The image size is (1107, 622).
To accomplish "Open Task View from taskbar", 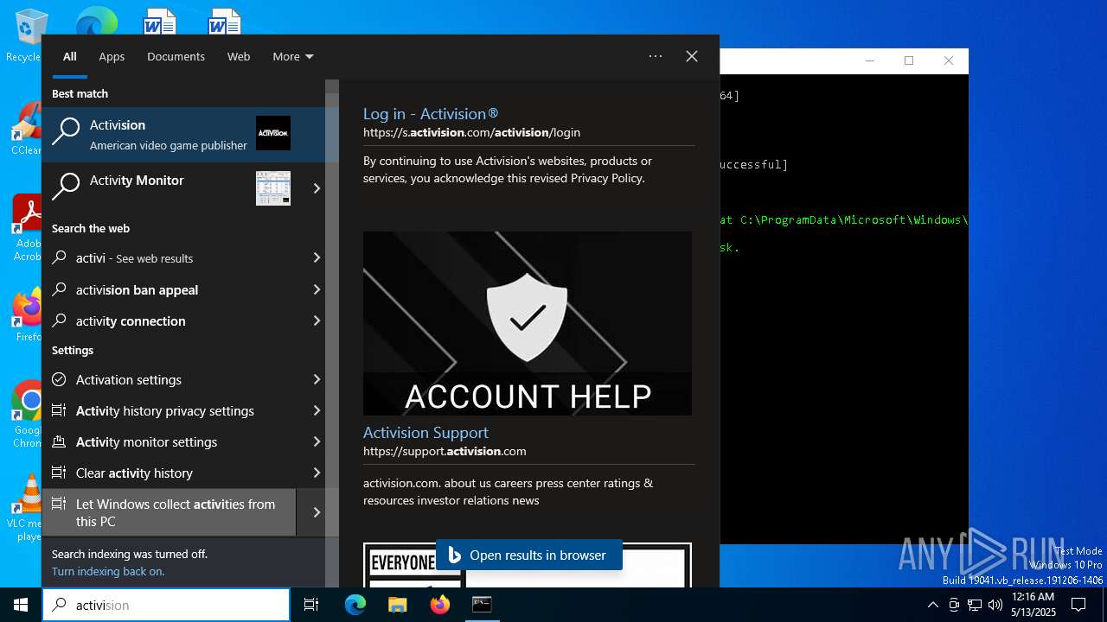I will 311,605.
